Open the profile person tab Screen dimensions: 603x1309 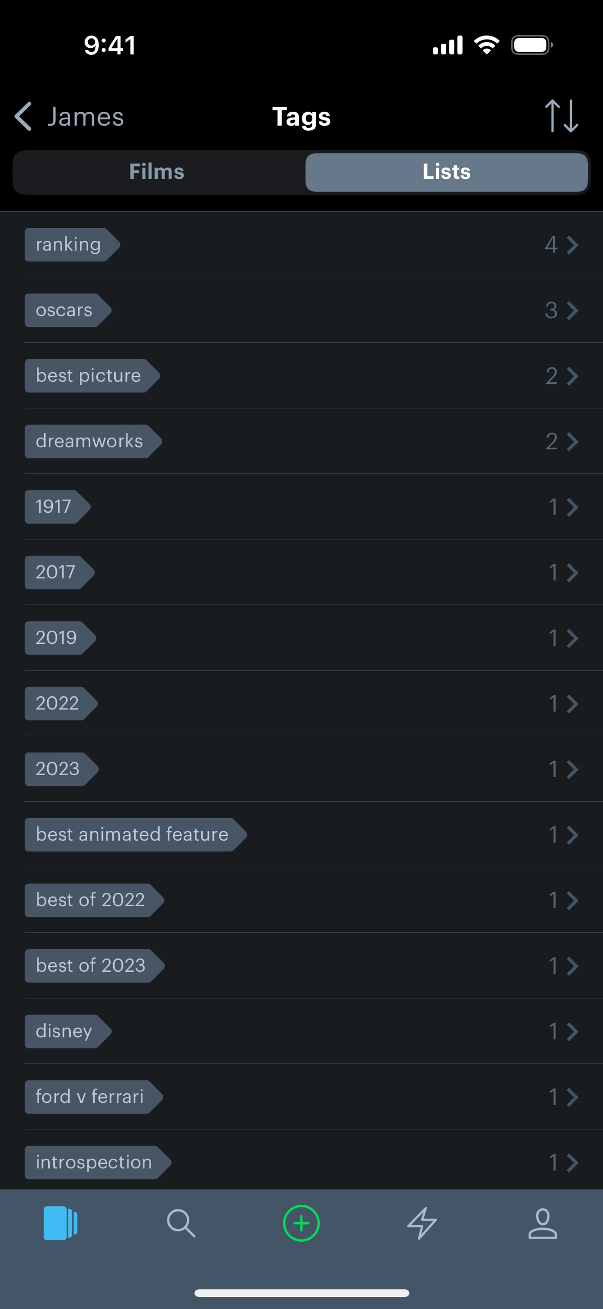(x=543, y=1223)
